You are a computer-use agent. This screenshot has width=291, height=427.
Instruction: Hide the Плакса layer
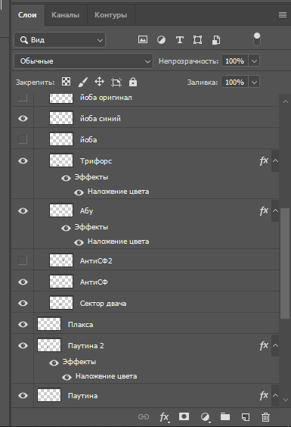23,324
